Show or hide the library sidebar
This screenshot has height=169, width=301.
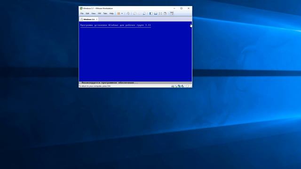pos(151,14)
